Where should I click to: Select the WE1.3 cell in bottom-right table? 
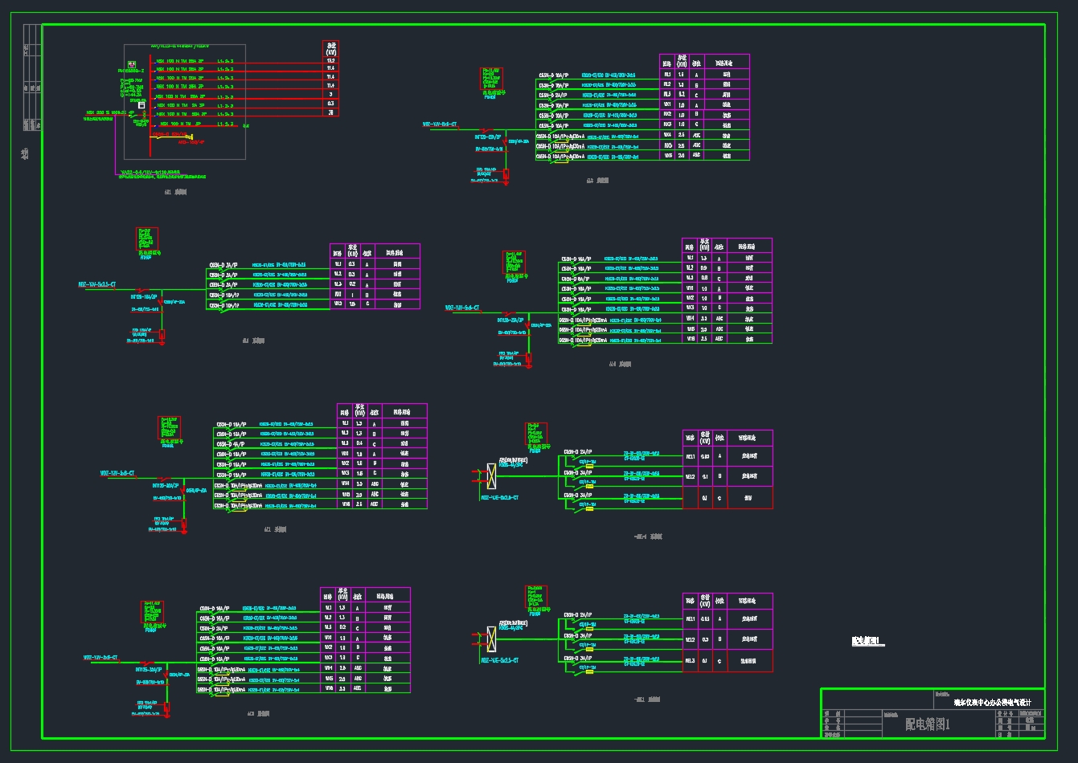690,661
